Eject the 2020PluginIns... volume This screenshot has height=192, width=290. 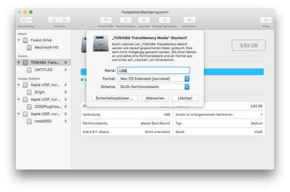tap(66, 107)
